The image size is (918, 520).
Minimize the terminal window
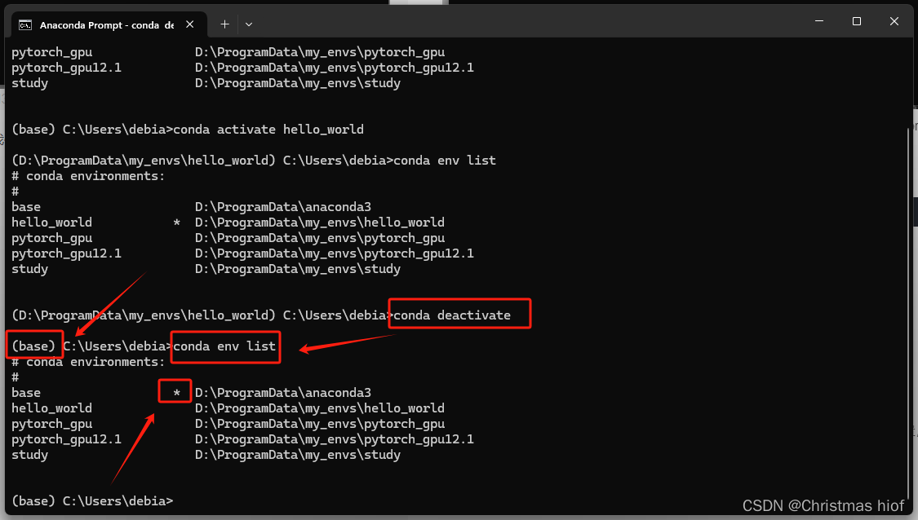(819, 22)
